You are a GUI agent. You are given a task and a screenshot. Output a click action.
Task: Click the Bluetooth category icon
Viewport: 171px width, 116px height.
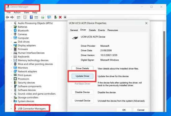click(x=15, y=31)
